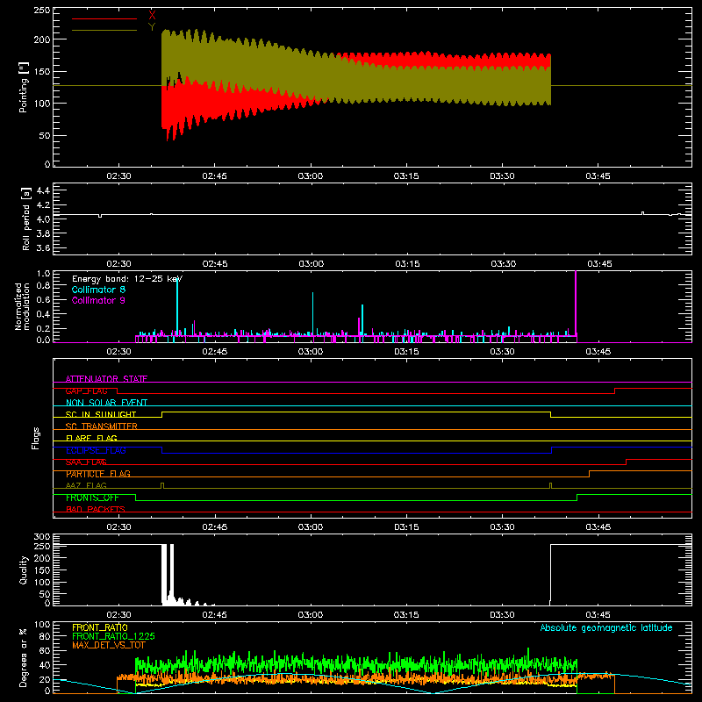Click the Quality step up at 03:37

(550, 574)
